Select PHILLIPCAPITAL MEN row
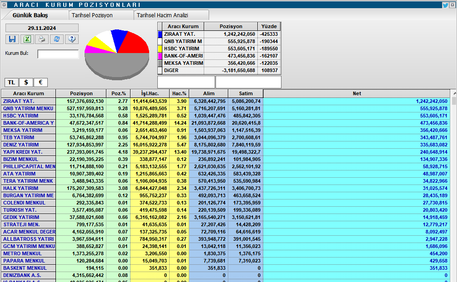Viewport: 457px width, 282px height. point(226,166)
